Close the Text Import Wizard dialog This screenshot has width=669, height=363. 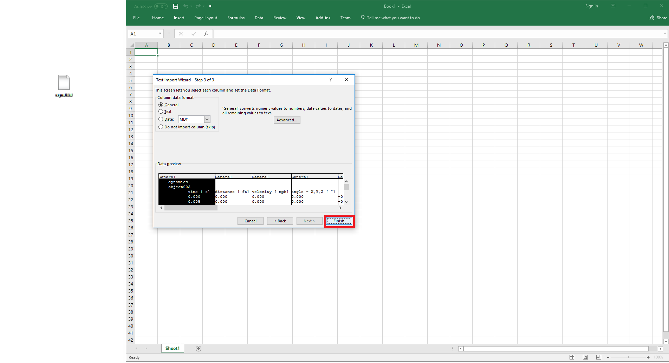pos(346,80)
